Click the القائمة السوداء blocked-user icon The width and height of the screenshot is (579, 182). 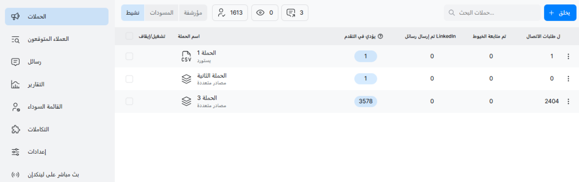16,107
